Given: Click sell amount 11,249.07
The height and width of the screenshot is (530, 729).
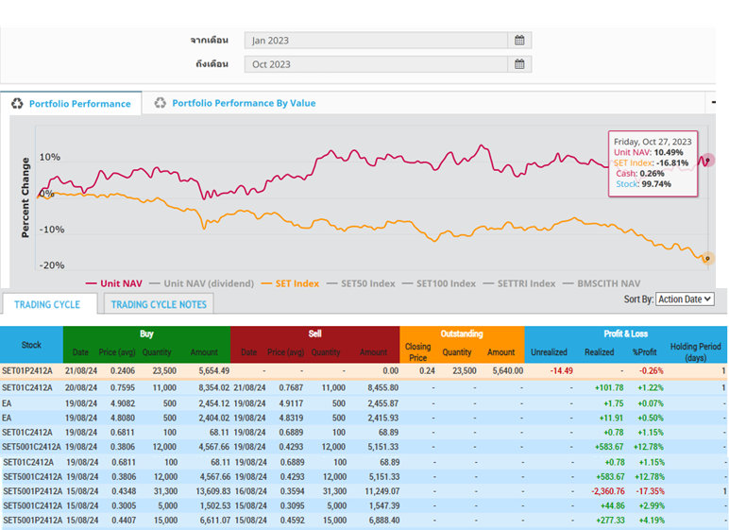Looking at the screenshot, I should click(381, 491).
